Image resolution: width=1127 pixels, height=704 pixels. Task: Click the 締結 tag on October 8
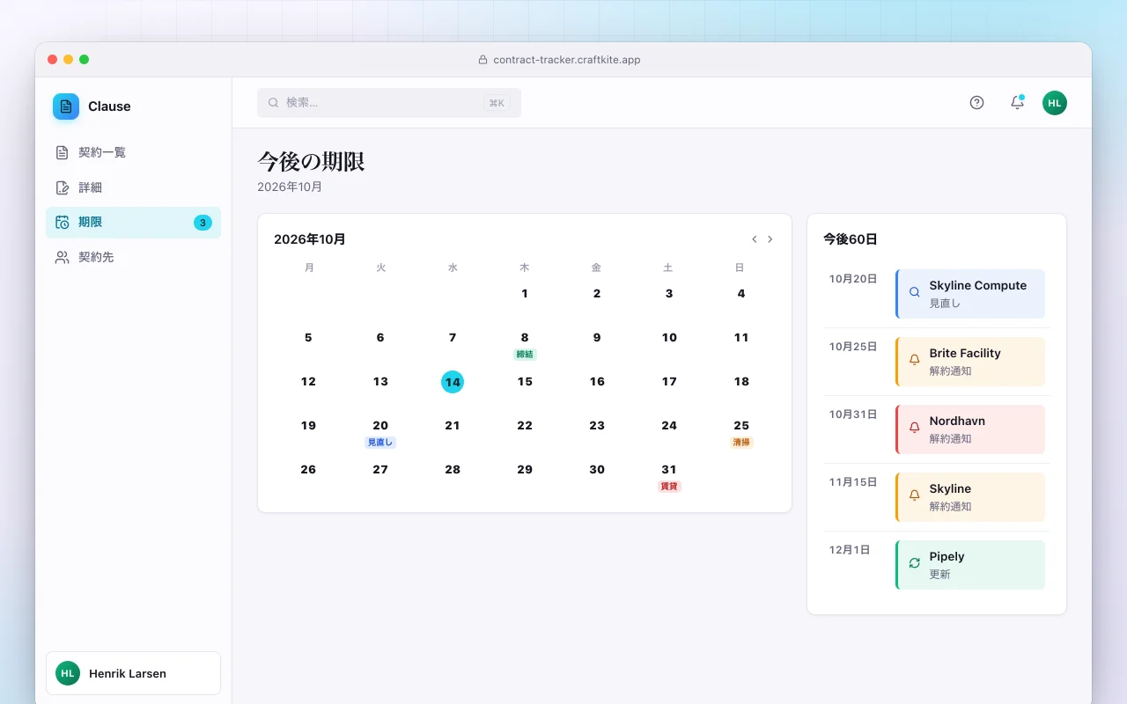point(525,355)
